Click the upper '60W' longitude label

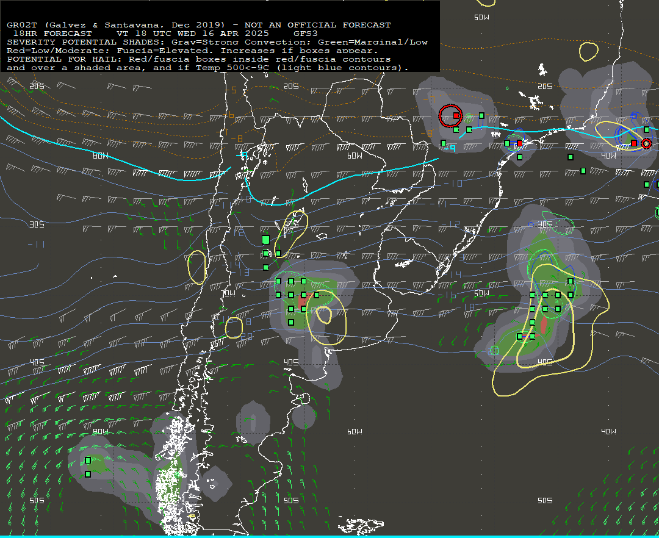[355, 156]
